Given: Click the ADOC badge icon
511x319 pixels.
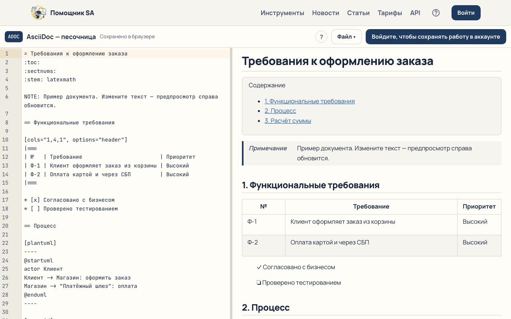Looking at the screenshot, I should coord(14,37).
